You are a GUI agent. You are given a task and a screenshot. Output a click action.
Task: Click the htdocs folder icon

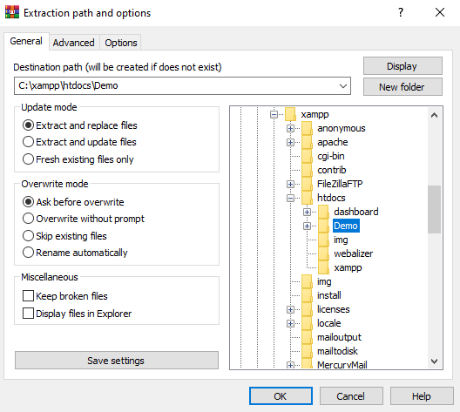(307, 198)
